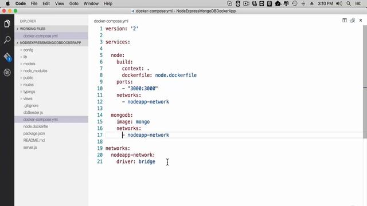This screenshot has width=367, height=206.
Task: Click the "3000:3000" port value
Action: (143, 89)
